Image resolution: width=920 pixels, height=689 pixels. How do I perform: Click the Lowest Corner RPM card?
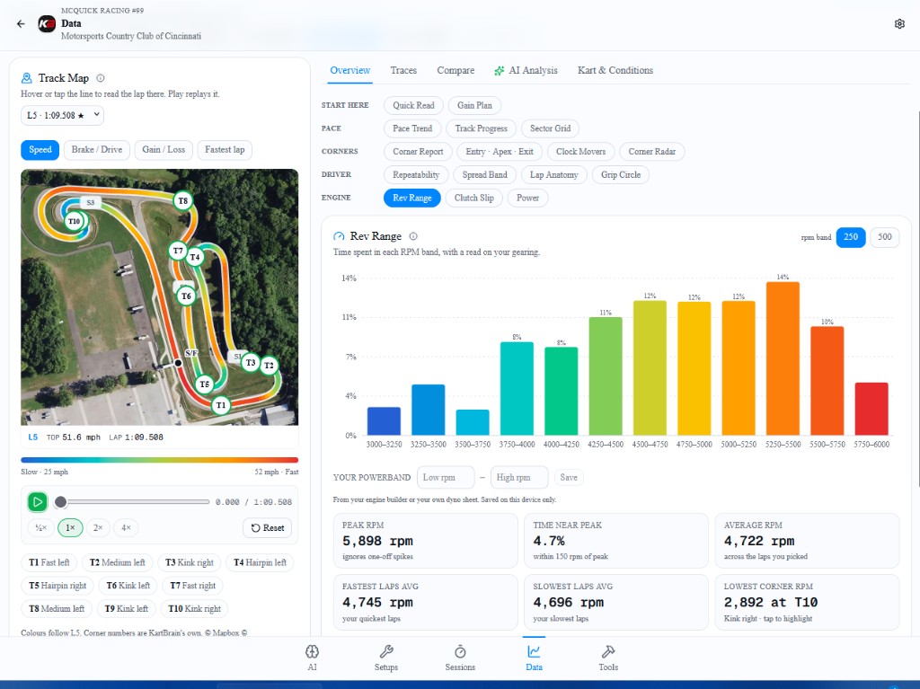point(807,602)
